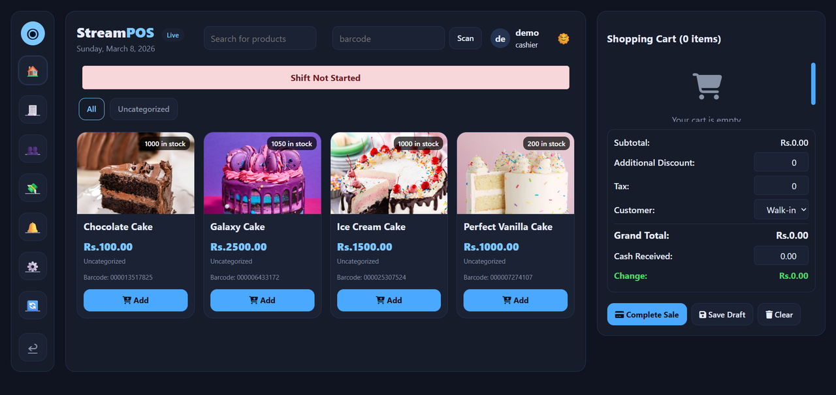The height and width of the screenshot is (395, 836).
Task: Open the receipt page icon in sidebar
Action: pos(33,110)
